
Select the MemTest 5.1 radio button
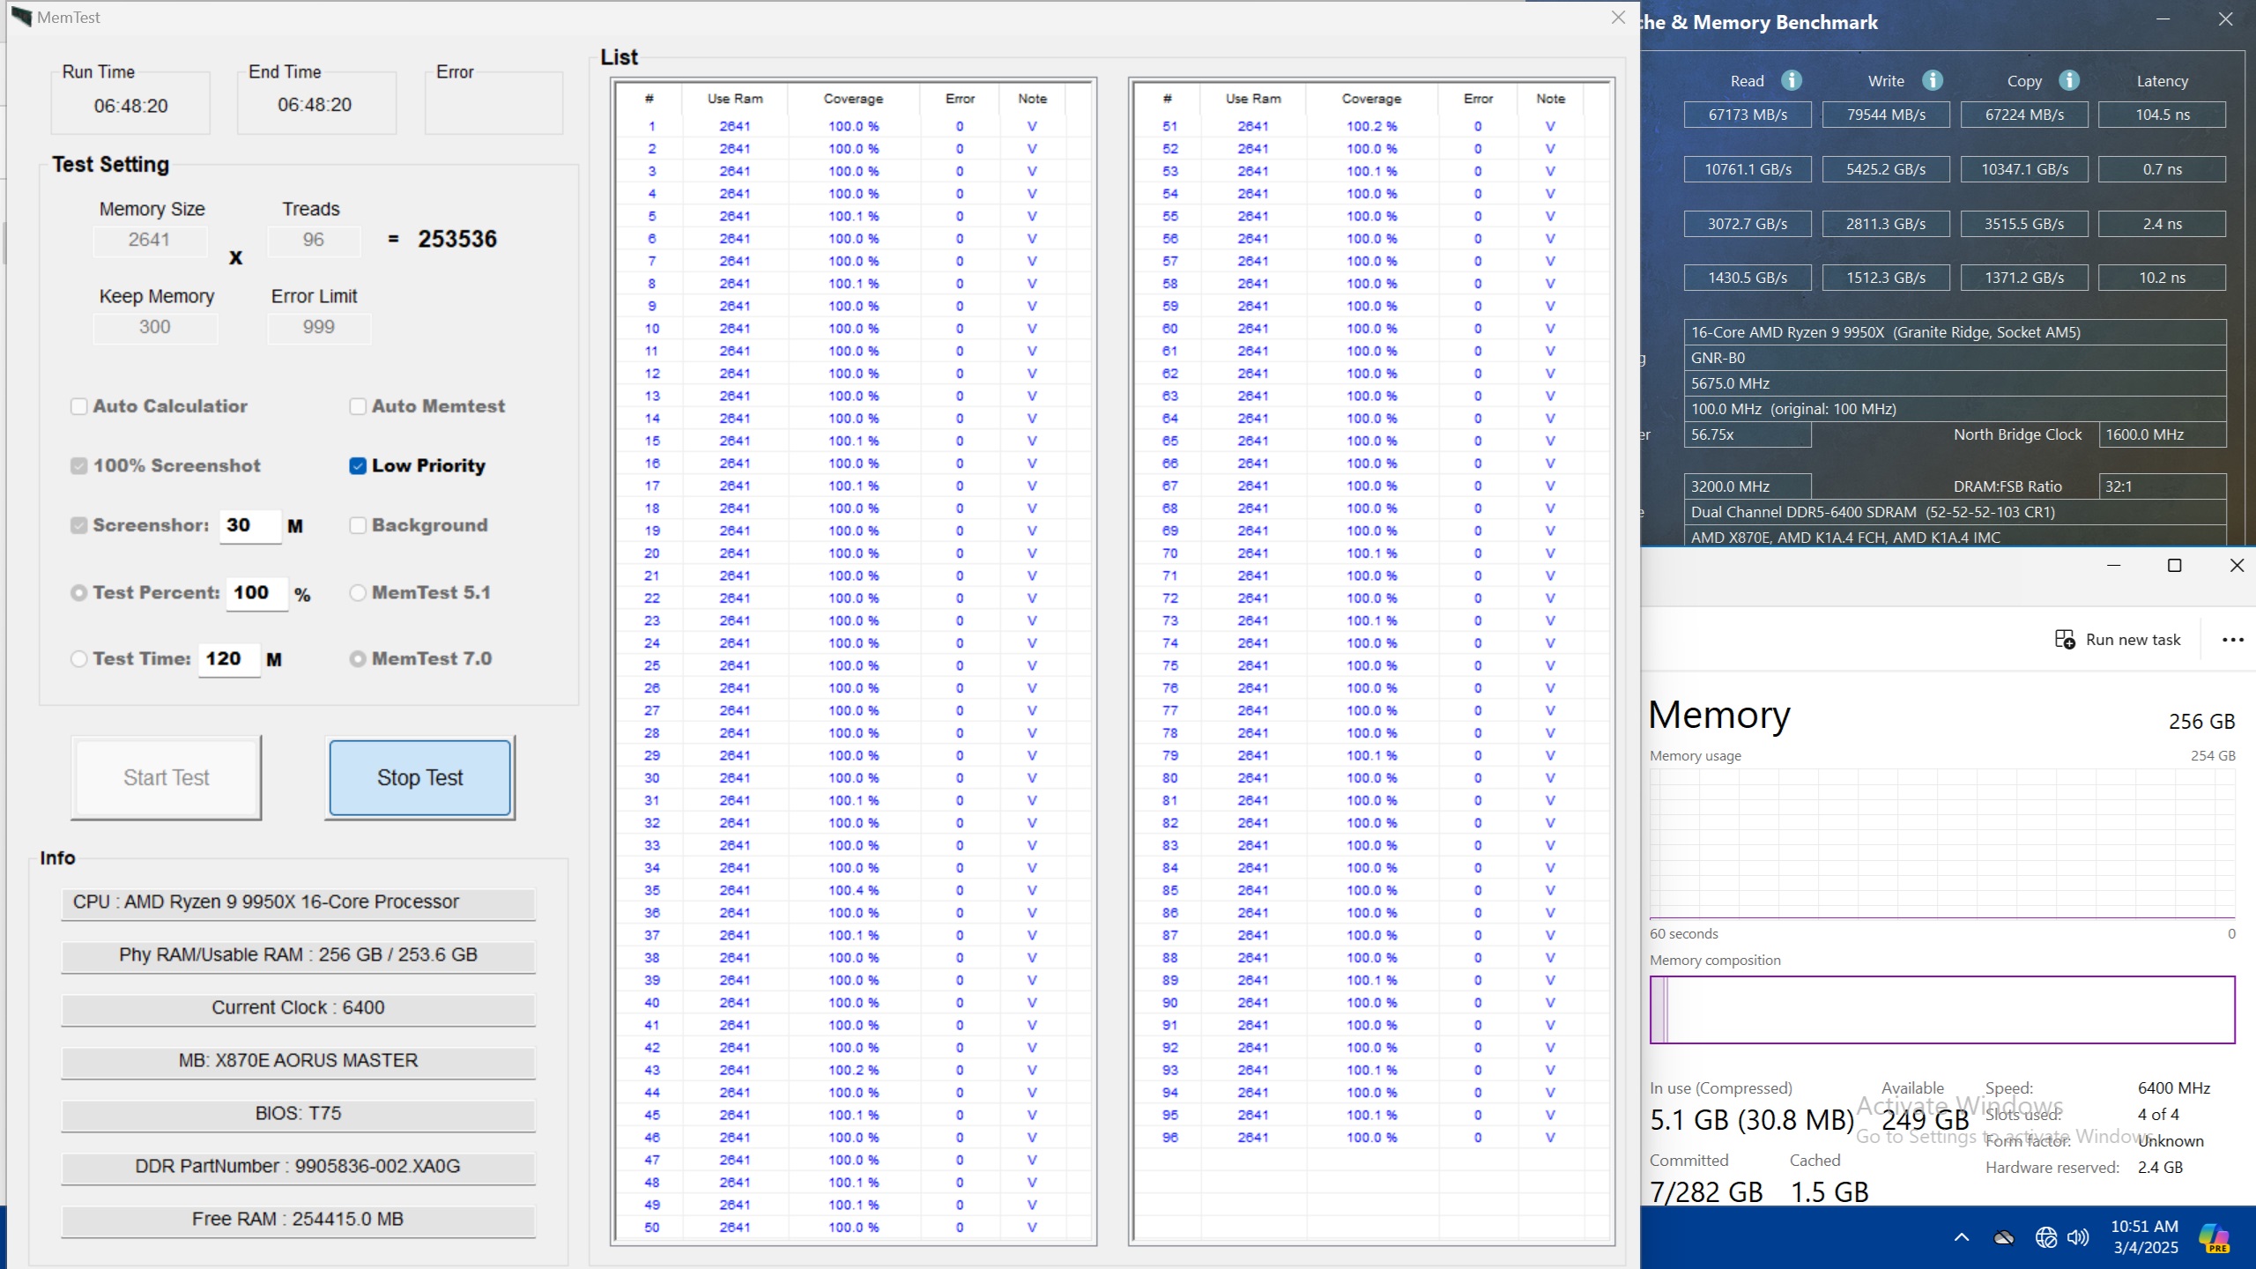pos(358,593)
